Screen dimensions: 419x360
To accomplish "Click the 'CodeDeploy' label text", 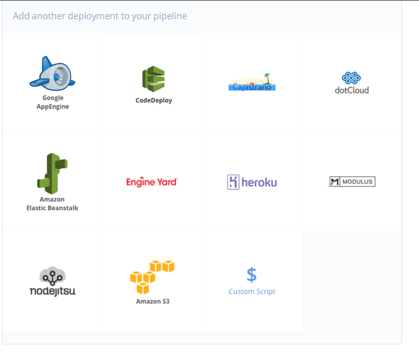I will point(154,100).
